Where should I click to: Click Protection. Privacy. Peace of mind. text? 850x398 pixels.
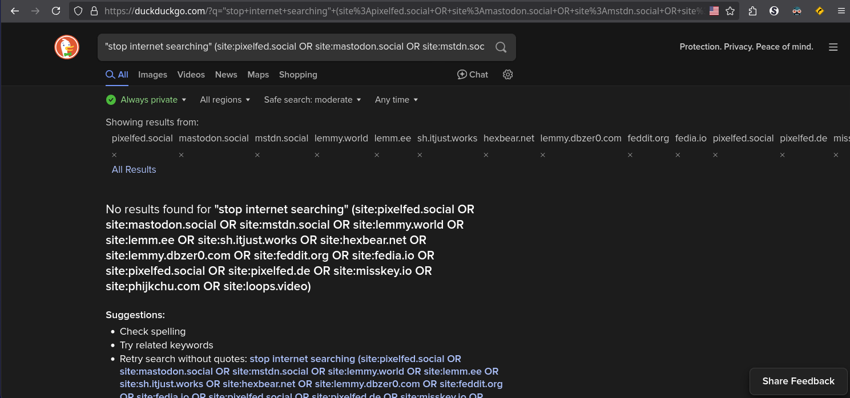(x=746, y=47)
